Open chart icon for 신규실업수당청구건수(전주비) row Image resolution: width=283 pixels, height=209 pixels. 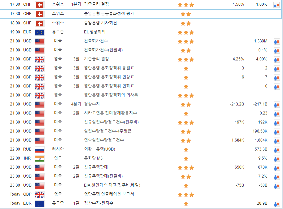[276, 122]
